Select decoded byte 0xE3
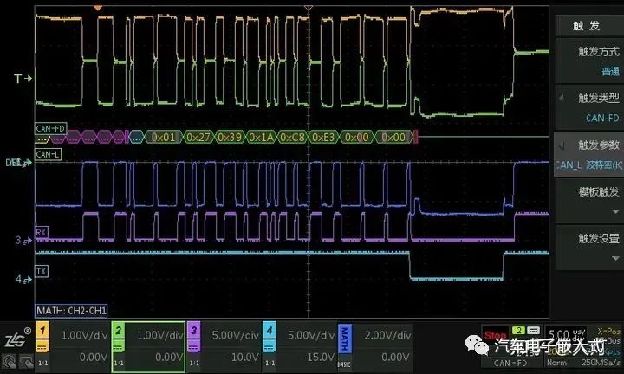This screenshot has height=374, width=624. tap(323, 137)
